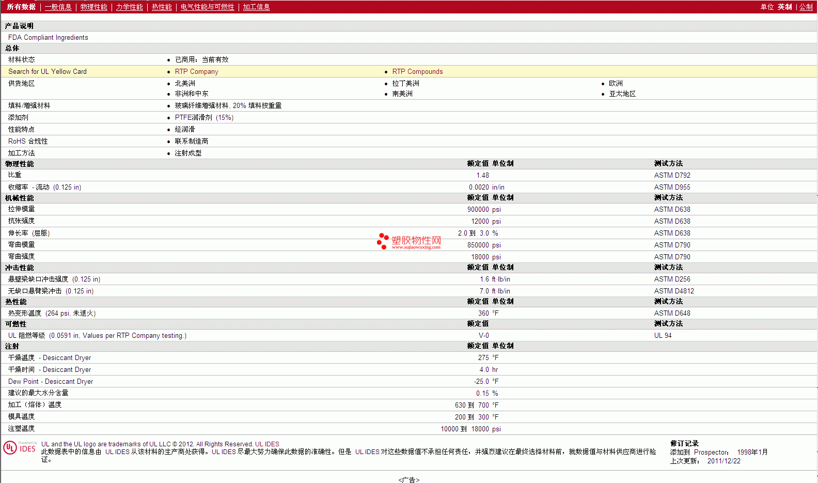Click the UL IDES logo icon
Viewport: 818px width, 483px height.
(x=20, y=447)
